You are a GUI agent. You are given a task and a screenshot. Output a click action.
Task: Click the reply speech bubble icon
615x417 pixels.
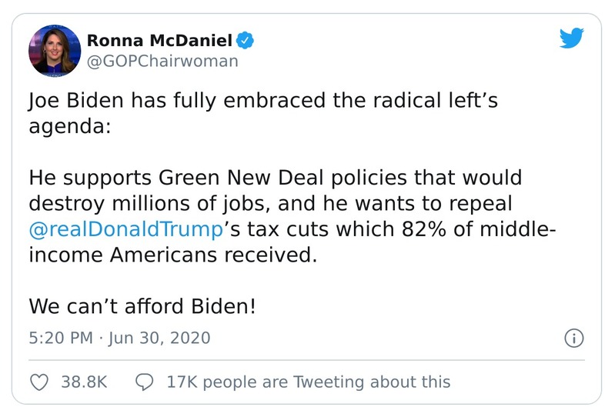[144, 382]
